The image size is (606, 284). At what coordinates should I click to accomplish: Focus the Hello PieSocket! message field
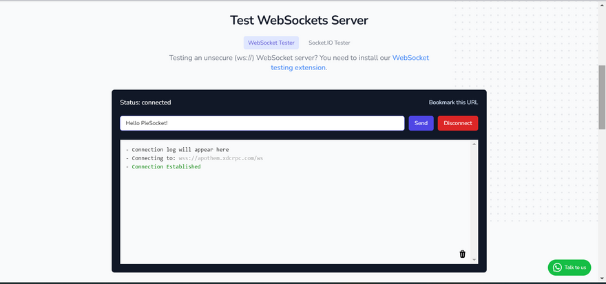[x=262, y=123]
